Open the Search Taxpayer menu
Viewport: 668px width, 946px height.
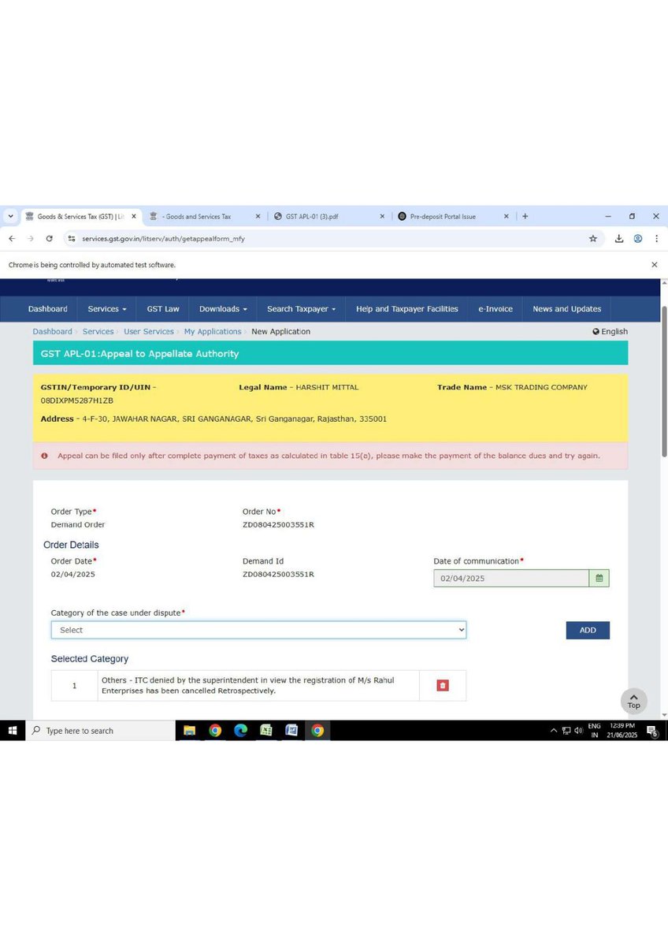[x=301, y=309]
